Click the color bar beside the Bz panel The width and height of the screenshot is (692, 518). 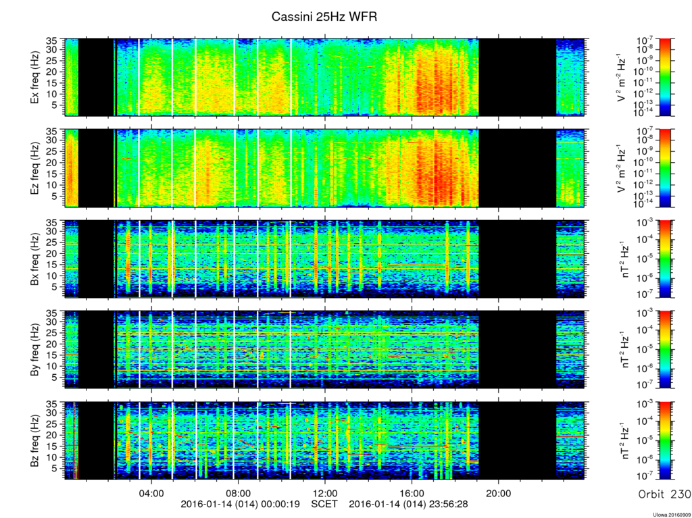[665, 441]
